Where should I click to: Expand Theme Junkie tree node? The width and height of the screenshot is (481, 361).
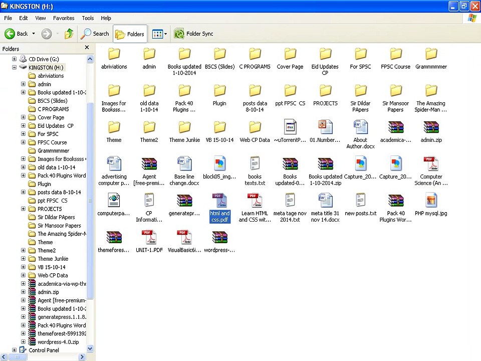[x=23, y=259]
